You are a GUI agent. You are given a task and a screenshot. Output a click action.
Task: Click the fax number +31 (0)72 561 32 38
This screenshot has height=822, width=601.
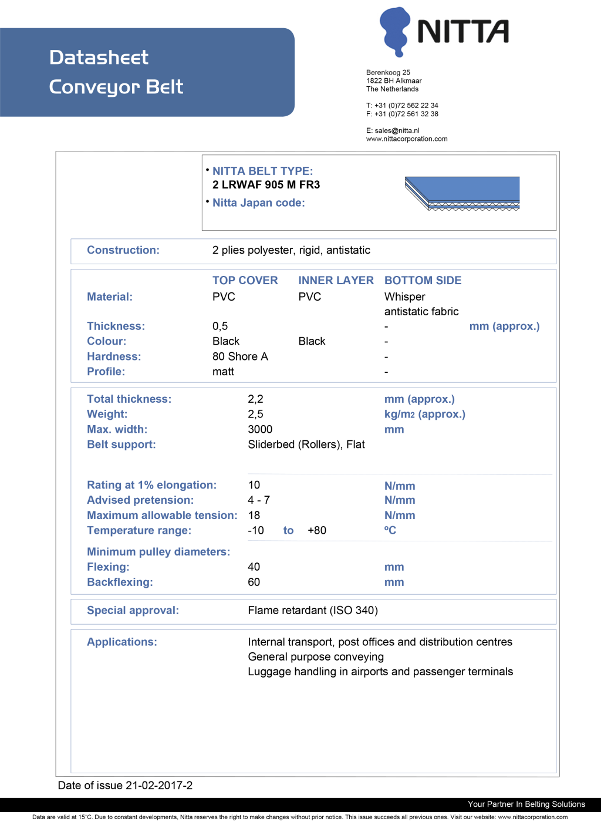click(406, 114)
